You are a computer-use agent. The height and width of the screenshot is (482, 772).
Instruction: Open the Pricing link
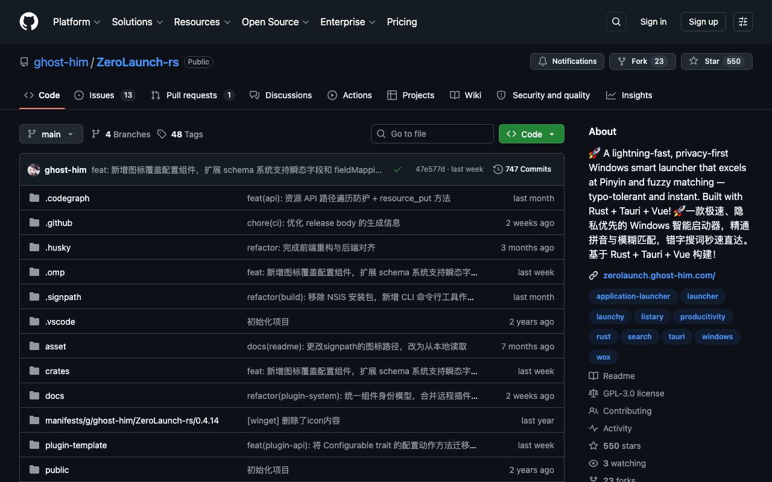click(402, 22)
